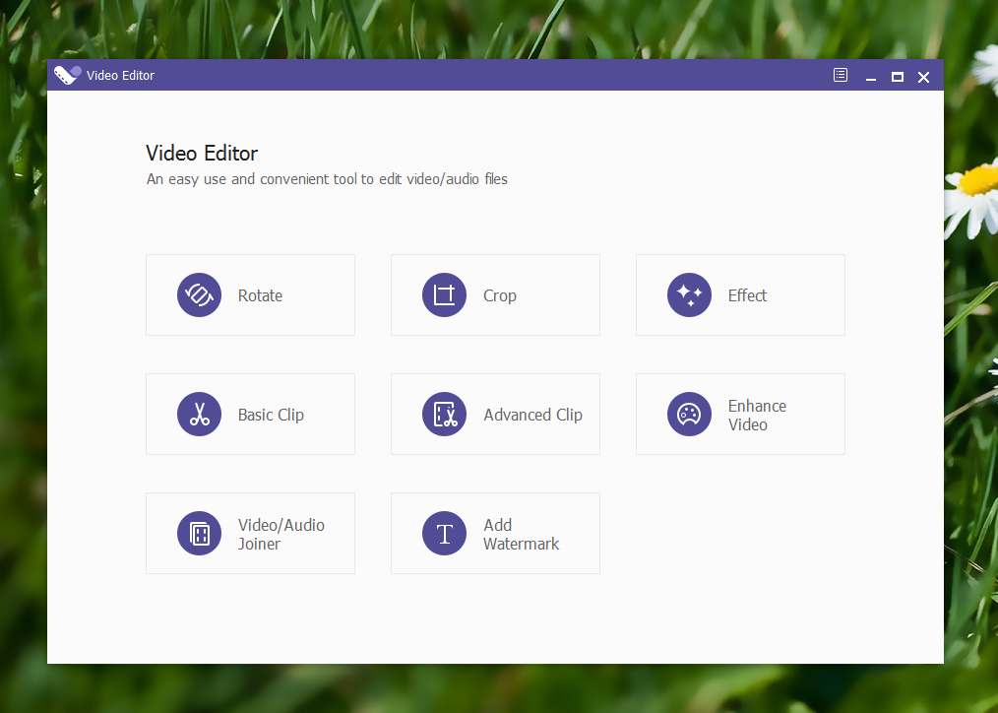This screenshot has height=713, width=998.
Task: Click the Effect sparkles icon
Action: [x=689, y=294]
